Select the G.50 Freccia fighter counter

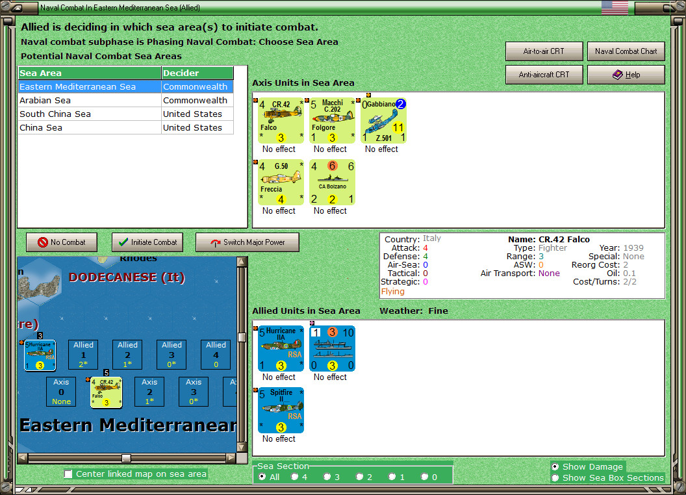(281, 182)
